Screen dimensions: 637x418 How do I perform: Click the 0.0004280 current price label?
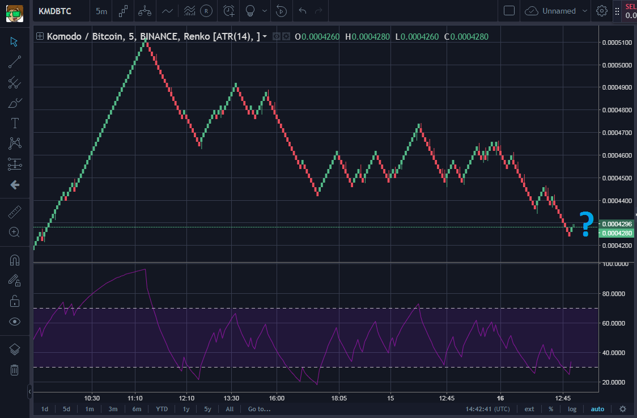click(x=617, y=233)
